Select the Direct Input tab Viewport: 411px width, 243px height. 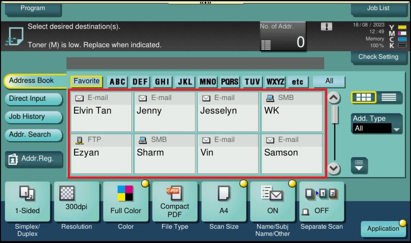click(33, 99)
